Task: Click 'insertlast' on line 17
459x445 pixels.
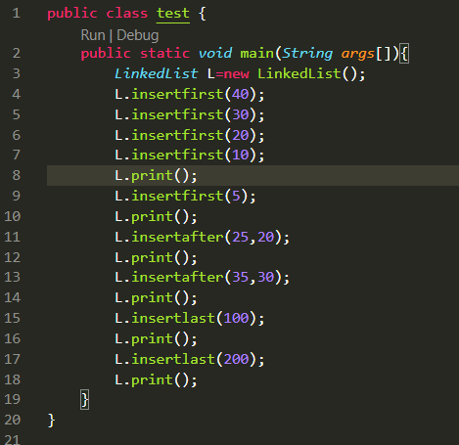Action: coord(173,359)
